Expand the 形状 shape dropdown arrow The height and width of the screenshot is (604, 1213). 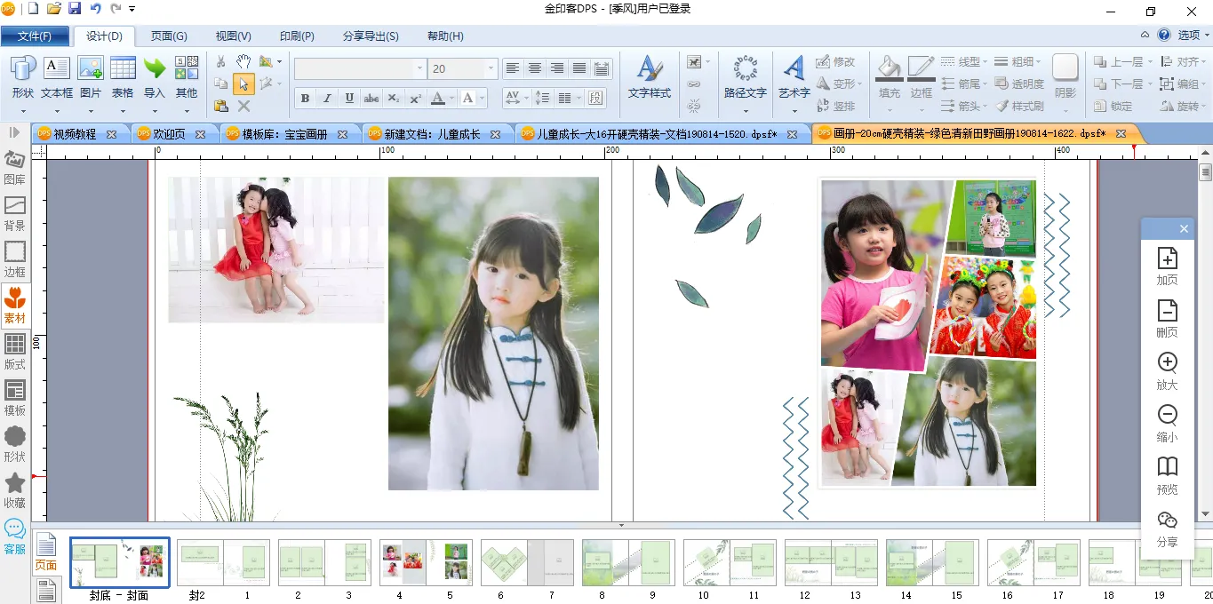[23, 111]
